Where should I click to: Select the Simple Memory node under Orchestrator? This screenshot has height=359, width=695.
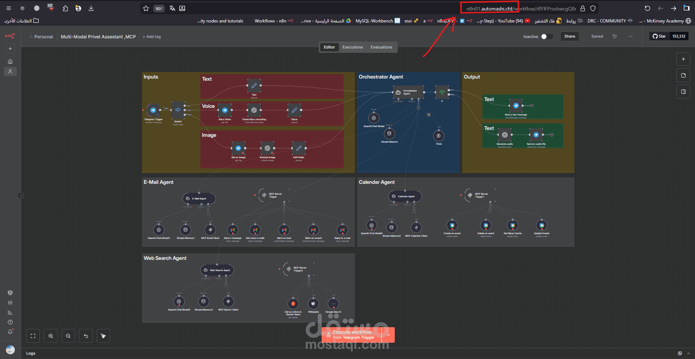click(x=389, y=134)
